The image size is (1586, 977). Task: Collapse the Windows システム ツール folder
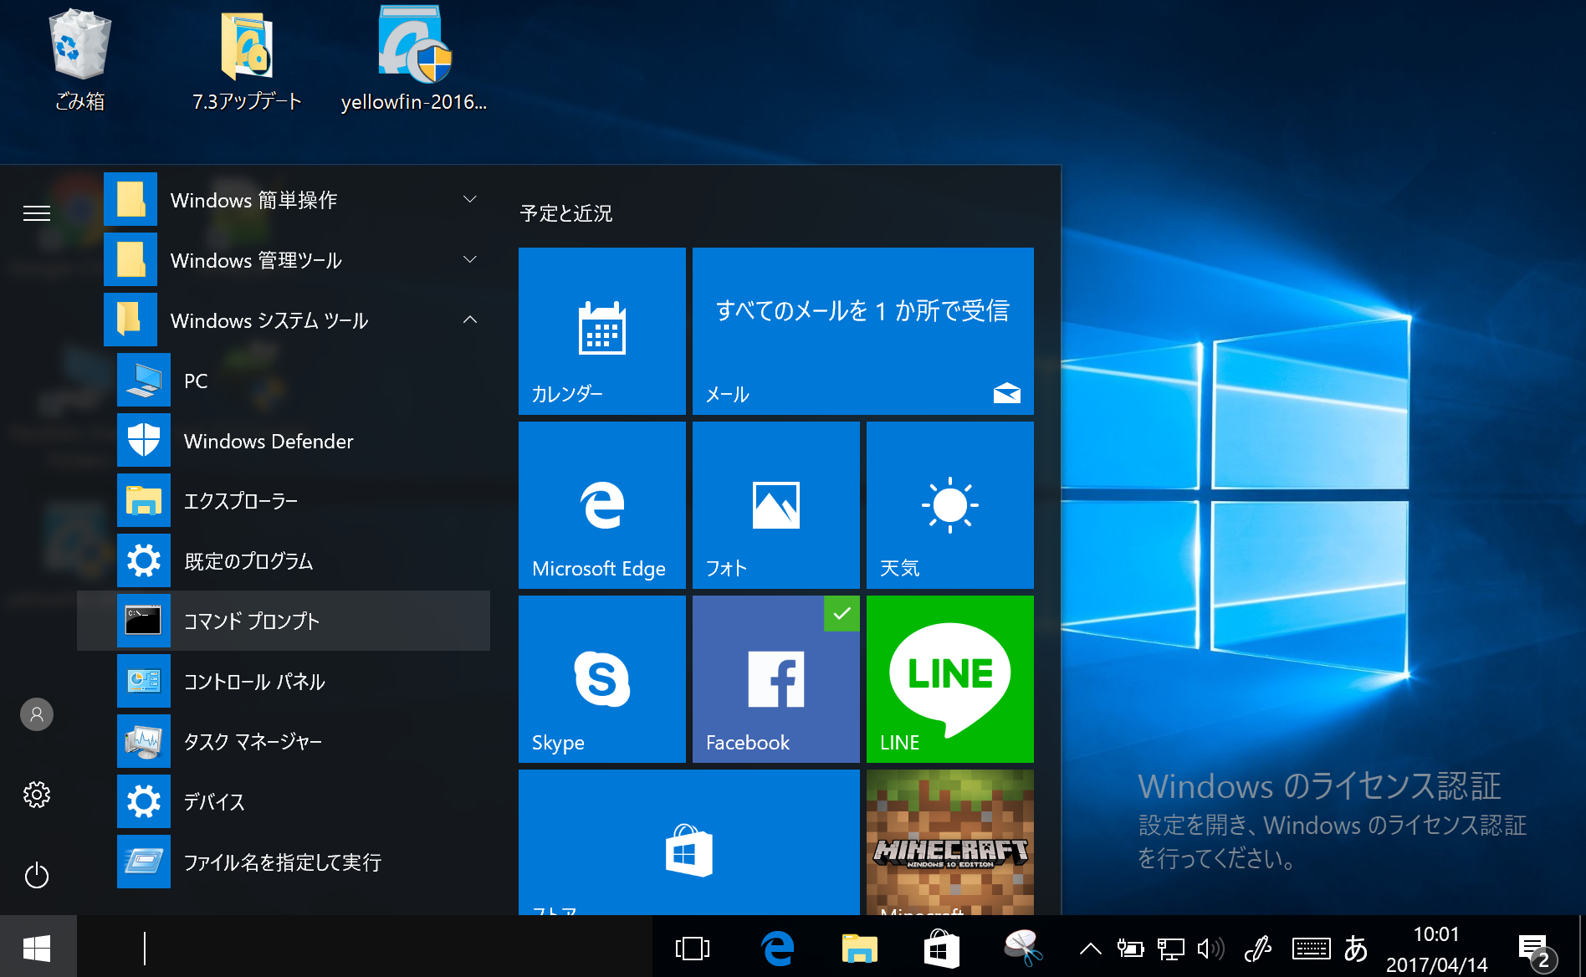pos(296,320)
